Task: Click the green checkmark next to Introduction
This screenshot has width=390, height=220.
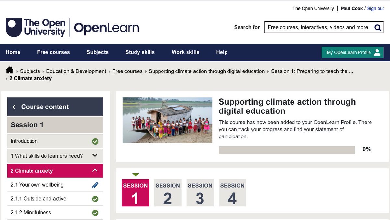Action: pyautogui.click(x=95, y=141)
